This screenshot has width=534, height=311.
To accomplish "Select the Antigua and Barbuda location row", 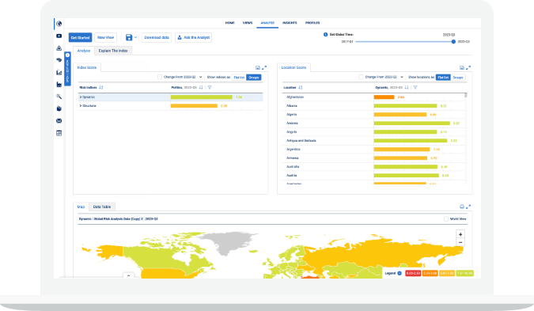I will pos(373,141).
